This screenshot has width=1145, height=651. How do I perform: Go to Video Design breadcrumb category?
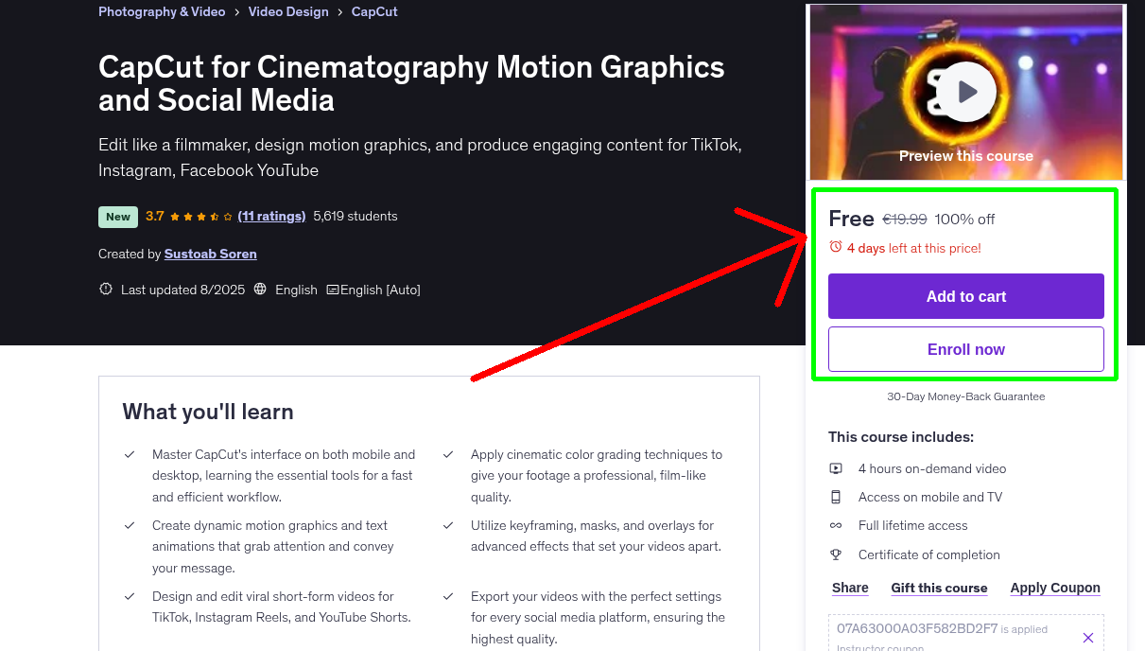288,12
